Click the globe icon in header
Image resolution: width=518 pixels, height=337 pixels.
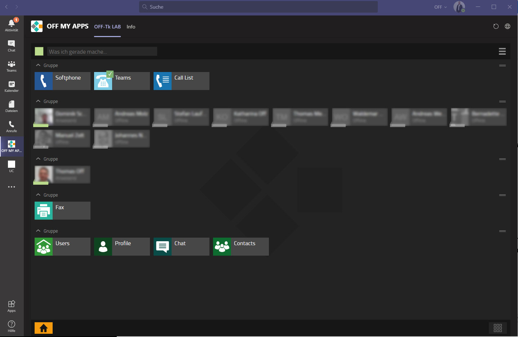pos(508,26)
